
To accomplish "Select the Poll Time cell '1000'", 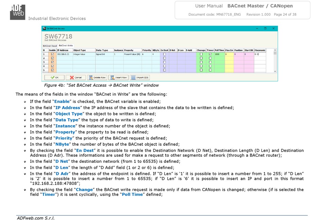I will tap(220, 54).
